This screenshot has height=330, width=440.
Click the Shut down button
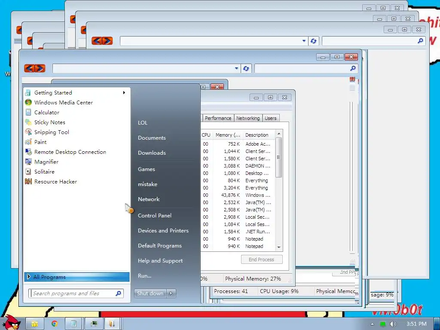[x=150, y=293]
